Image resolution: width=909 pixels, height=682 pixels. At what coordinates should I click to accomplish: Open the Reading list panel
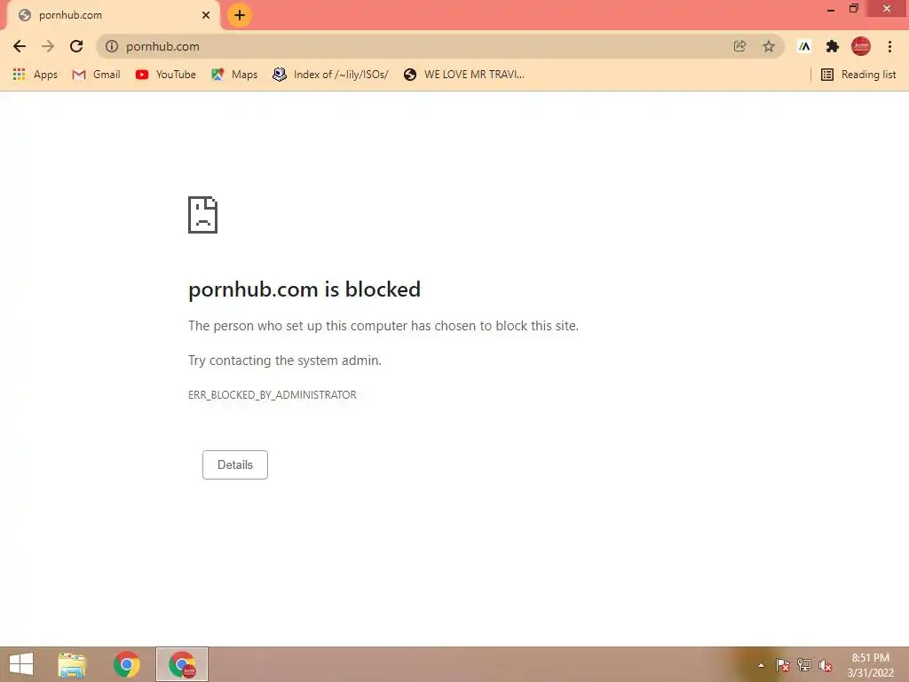858,75
